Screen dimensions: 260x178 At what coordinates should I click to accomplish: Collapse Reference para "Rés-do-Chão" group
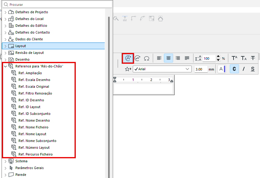pos(6,67)
